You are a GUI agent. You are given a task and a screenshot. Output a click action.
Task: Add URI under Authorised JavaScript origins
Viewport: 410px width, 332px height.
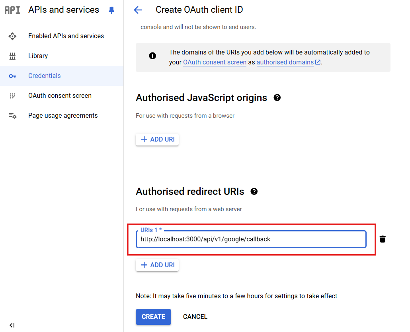157,140
